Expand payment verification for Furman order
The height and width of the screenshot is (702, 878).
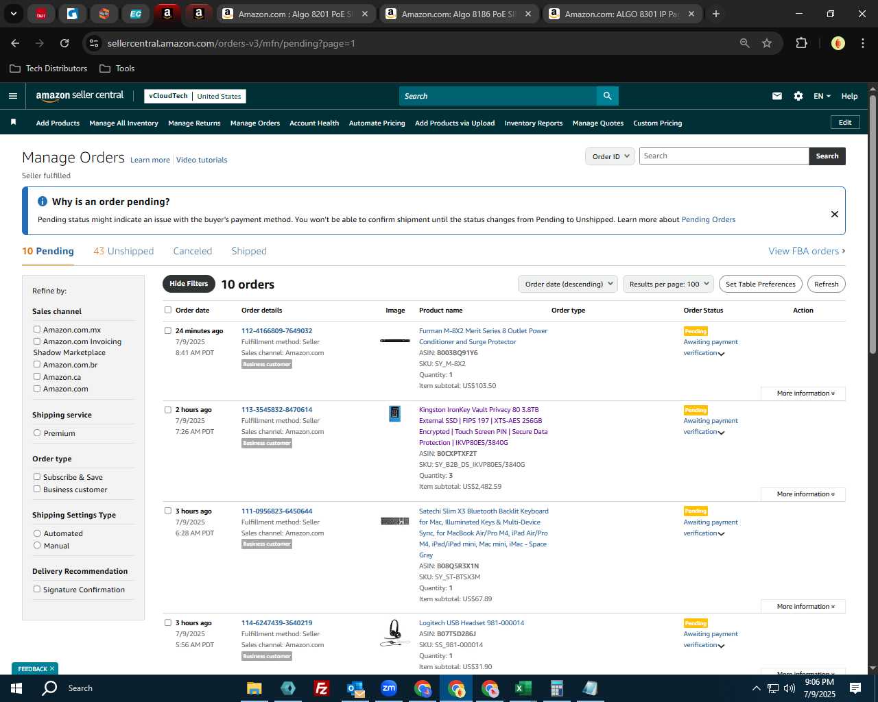tap(722, 354)
